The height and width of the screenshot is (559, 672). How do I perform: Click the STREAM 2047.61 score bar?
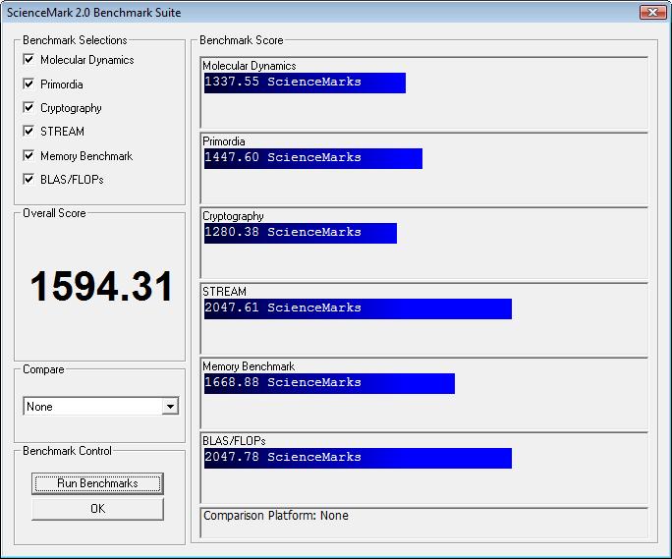[358, 308]
